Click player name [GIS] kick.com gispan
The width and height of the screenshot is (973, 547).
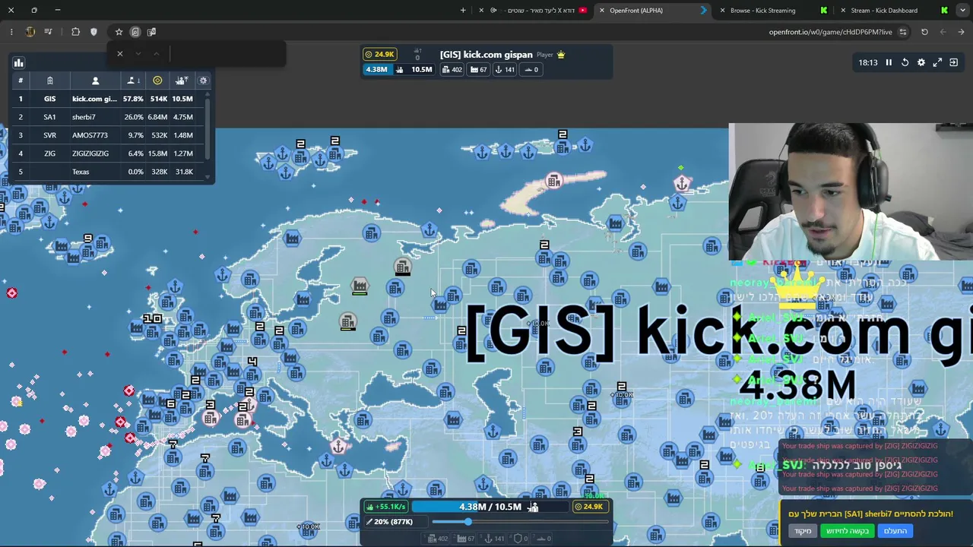[486, 55]
